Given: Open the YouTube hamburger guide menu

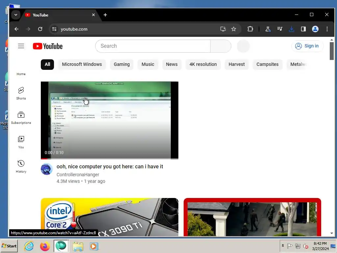Looking at the screenshot, I should pos(21,46).
